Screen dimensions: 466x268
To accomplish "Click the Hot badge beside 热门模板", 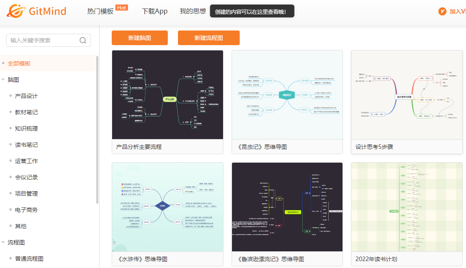I will click(x=121, y=7).
